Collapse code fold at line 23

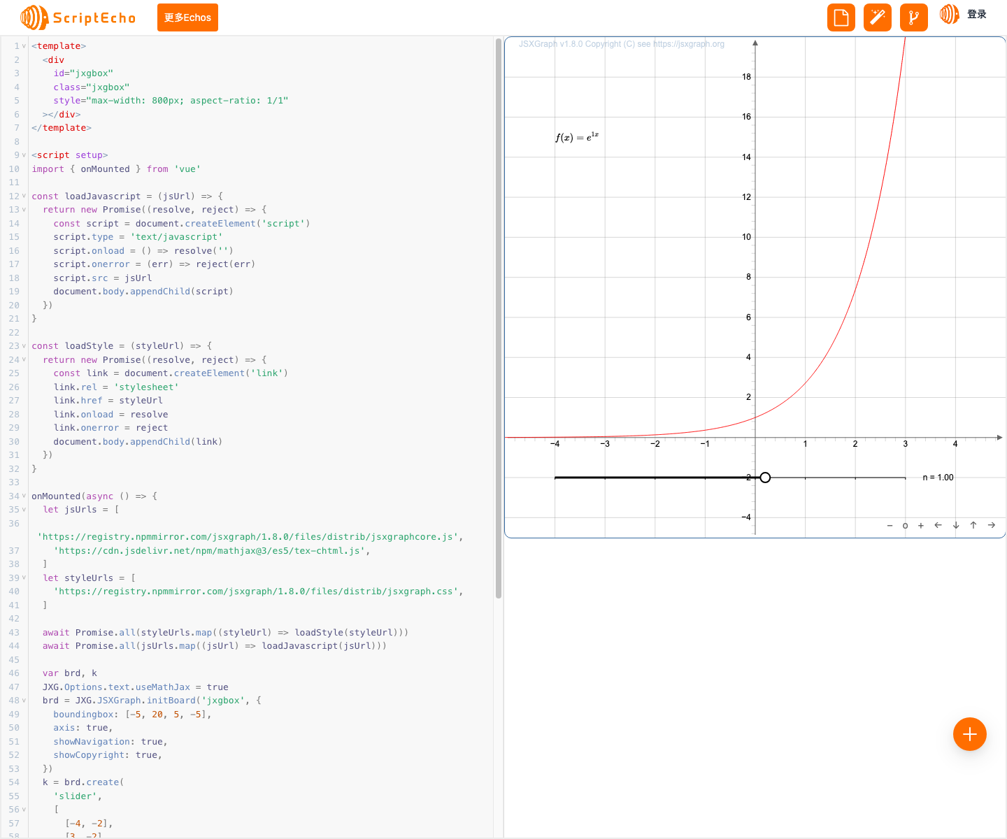click(24, 346)
